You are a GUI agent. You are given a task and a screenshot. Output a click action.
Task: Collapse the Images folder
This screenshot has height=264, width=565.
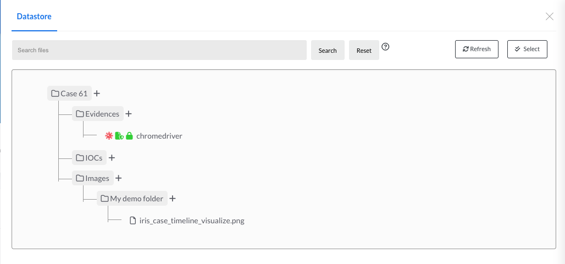92,178
